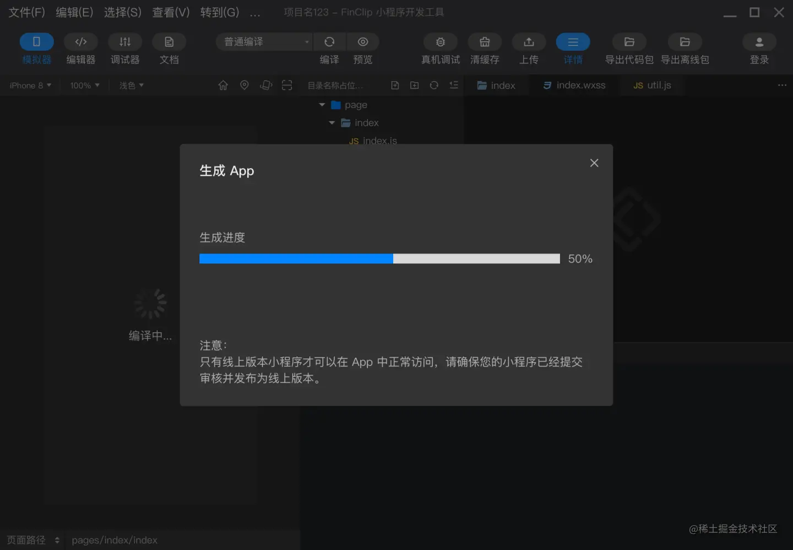Click the 目录名称占位 explorer title
Viewport: 793px width, 550px height.
tap(335, 85)
